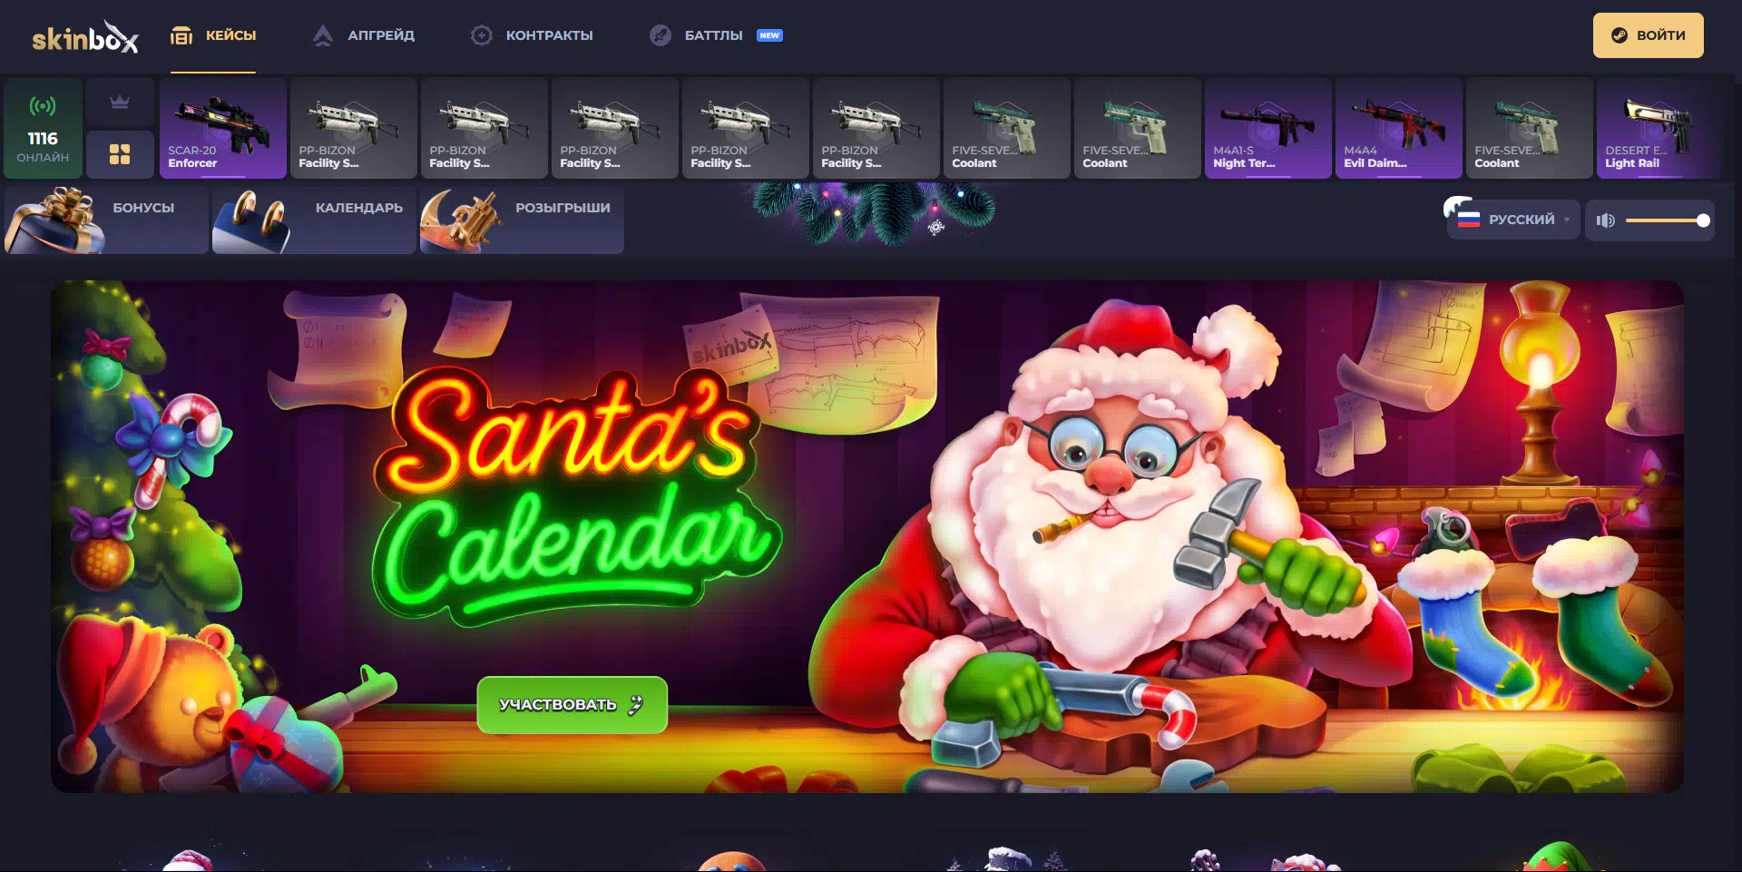Viewport: 1742px width, 872px height.
Task: Click the online users counter icon
Action: [43, 107]
